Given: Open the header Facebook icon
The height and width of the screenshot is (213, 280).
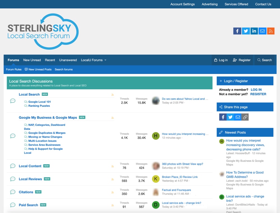Looking at the screenshot, I should coord(237,31).
